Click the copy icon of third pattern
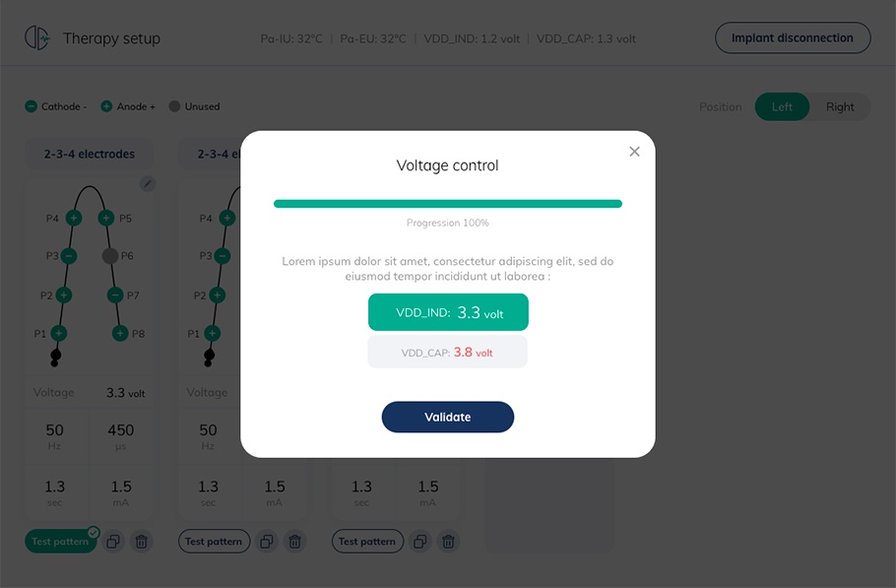 pos(420,541)
